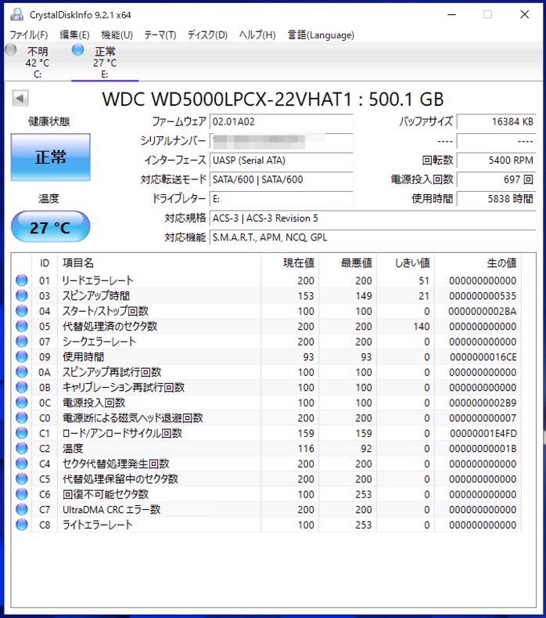Click raw value 00000000001B
Viewport: 546px width, 618px height.
(x=483, y=449)
